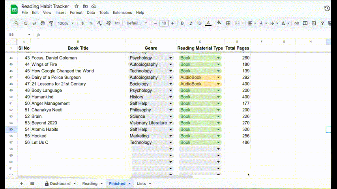Increase decimal places
337x189 pixels.
pos(108,23)
